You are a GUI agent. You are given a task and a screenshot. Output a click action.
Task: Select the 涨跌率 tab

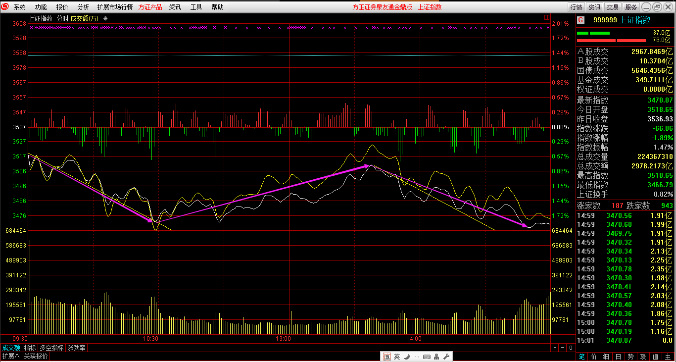(76, 348)
